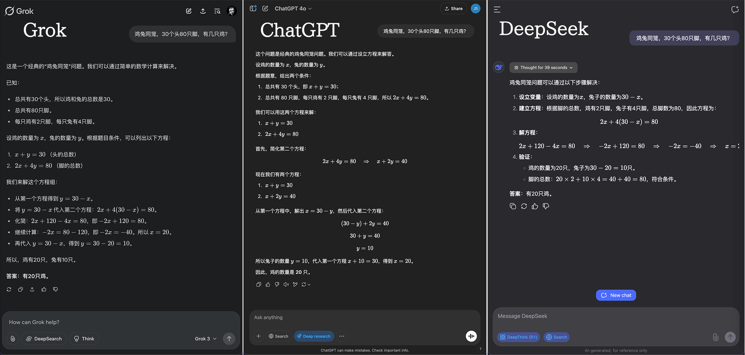The width and height of the screenshot is (745, 355).
Task: Focus the 'Ask anything' input field
Action: click(355, 318)
